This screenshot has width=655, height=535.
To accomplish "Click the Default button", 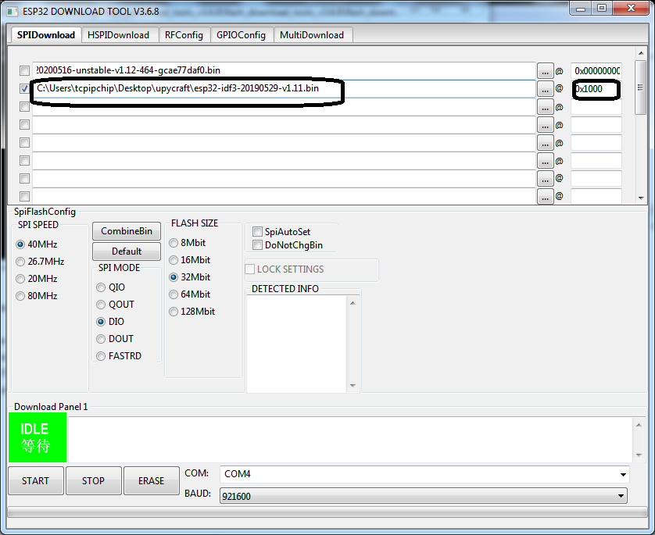I will (127, 251).
